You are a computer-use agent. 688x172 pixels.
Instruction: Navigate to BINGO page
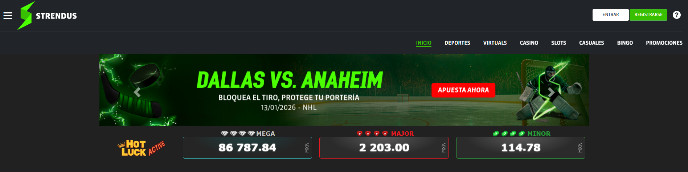pyautogui.click(x=625, y=43)
